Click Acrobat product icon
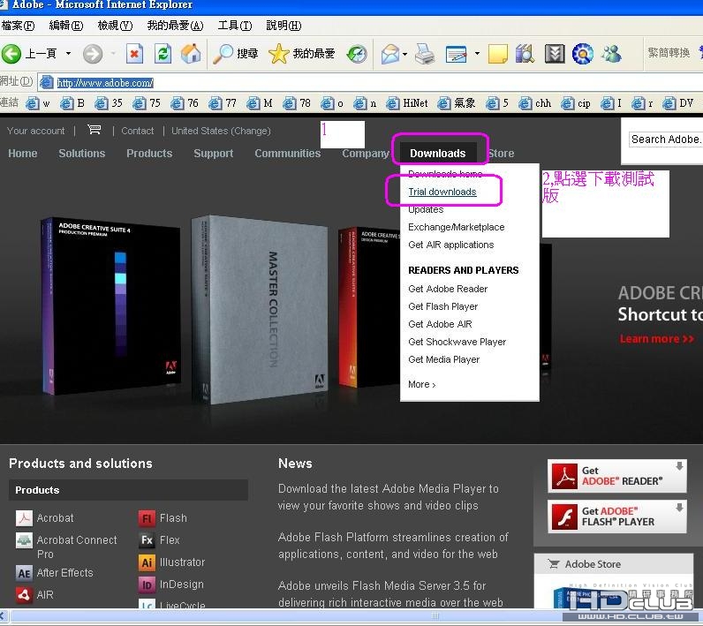Viewport: 703px width, 626px height. 24,518
